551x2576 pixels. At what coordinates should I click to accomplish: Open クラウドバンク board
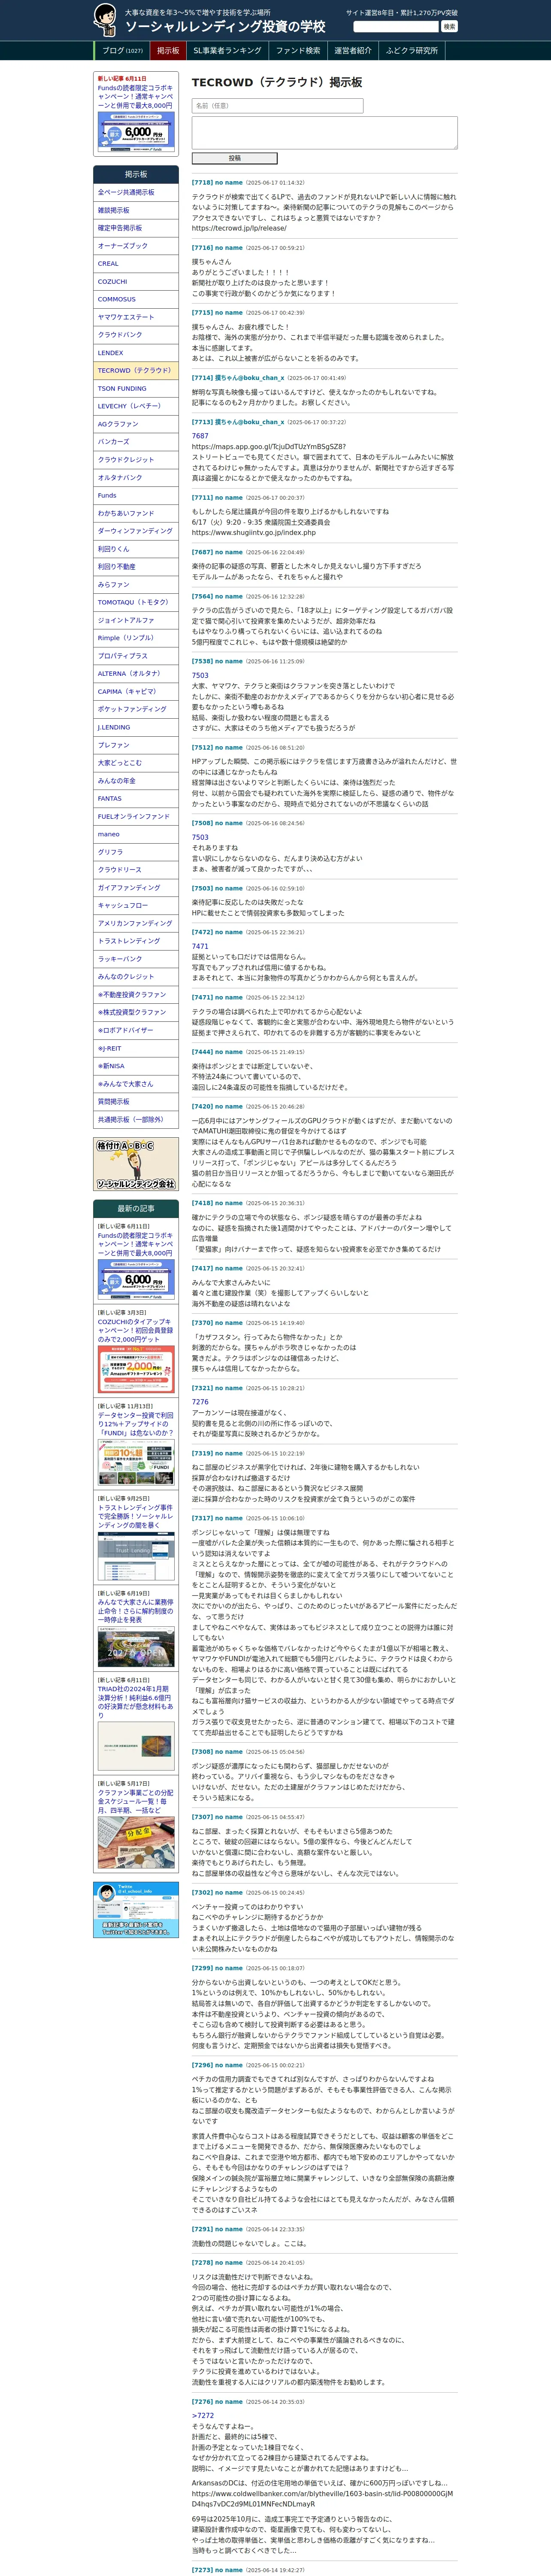click(x=136, y=334)
